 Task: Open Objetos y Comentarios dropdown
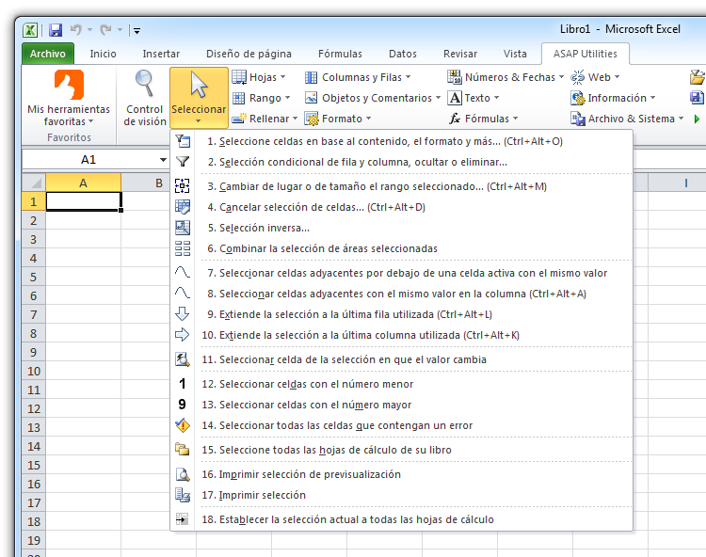point(373,98)
